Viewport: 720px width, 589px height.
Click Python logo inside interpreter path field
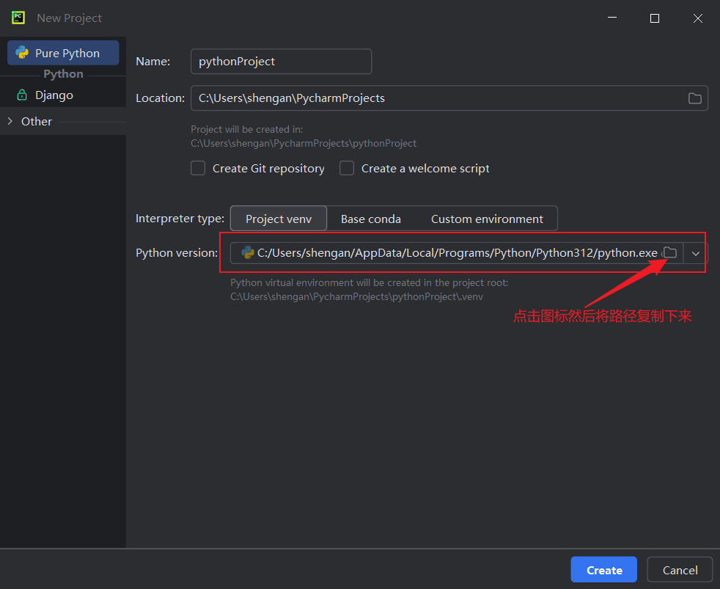(x=247, y=253)
